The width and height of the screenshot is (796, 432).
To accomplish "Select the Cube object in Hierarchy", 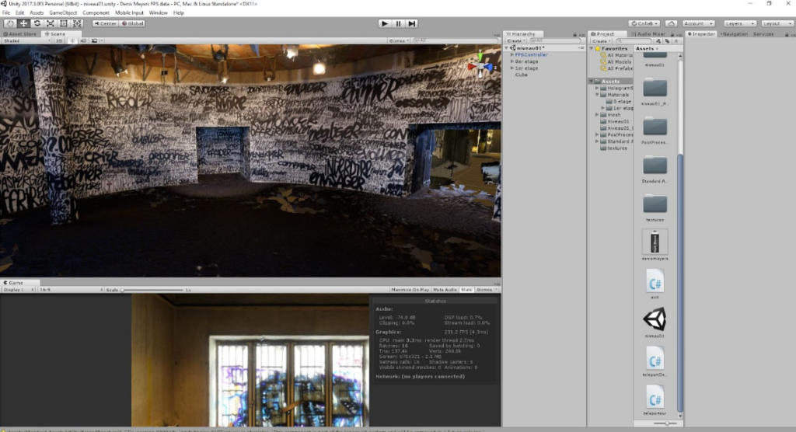I will click(521, 75).
